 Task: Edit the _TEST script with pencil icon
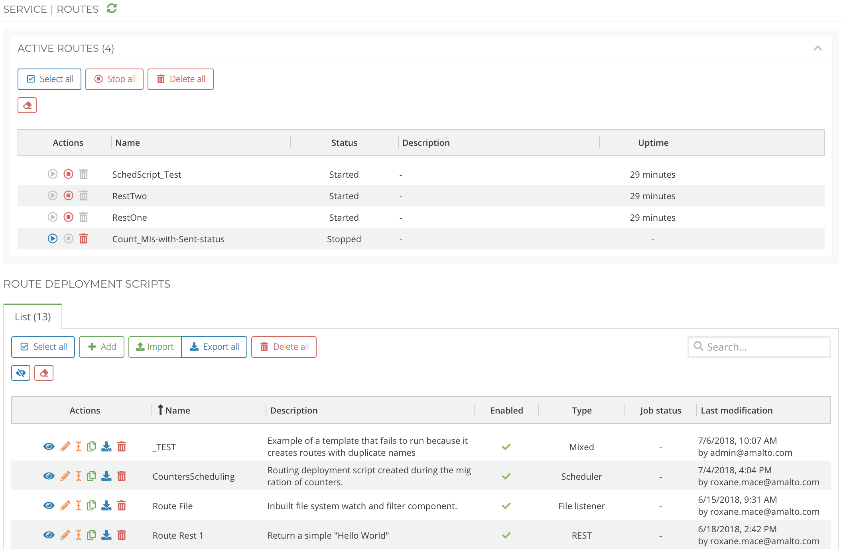click(x=65, y=447)
